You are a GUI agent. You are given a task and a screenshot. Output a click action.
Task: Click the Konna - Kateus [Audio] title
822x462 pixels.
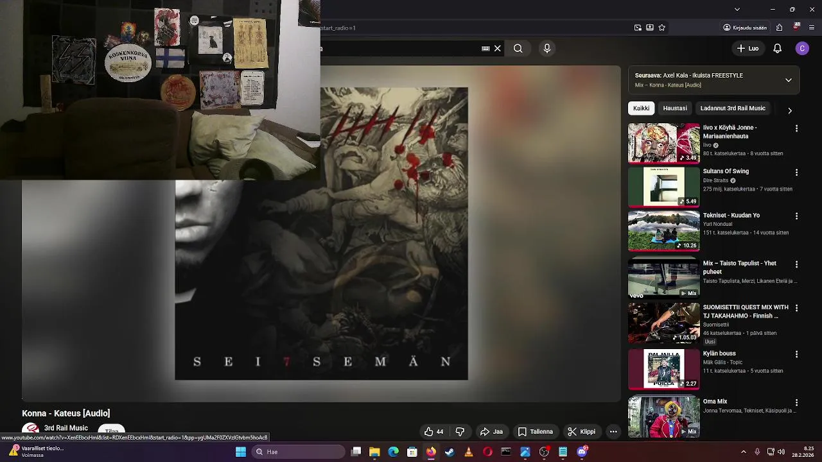point(66,413)
